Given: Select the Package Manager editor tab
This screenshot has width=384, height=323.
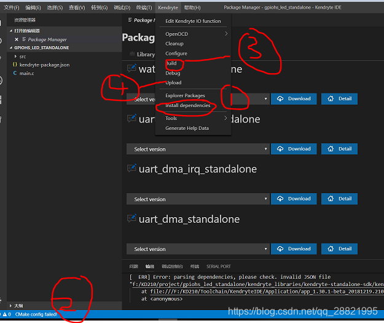Looking at the screenshot, I should click(141, 20).
